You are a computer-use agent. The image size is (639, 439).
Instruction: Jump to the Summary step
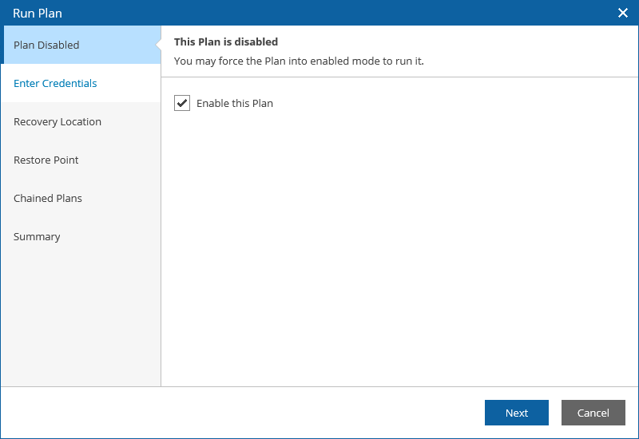pos(37,236)
